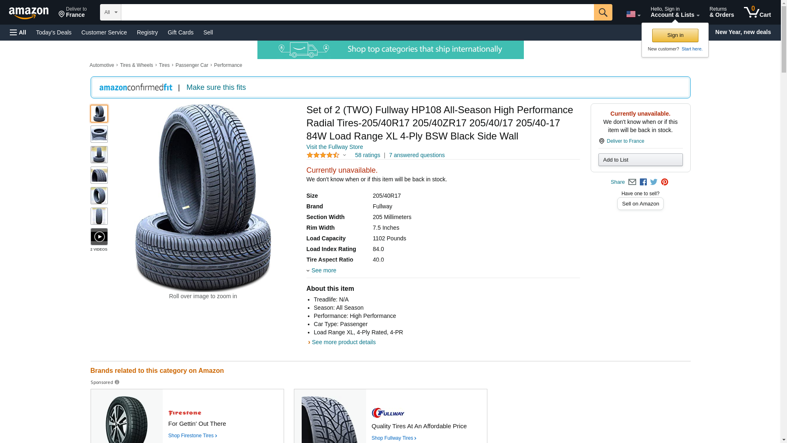Open the shopping cart icon
Screen dimensions: 787x443
(x=757, y=12)
